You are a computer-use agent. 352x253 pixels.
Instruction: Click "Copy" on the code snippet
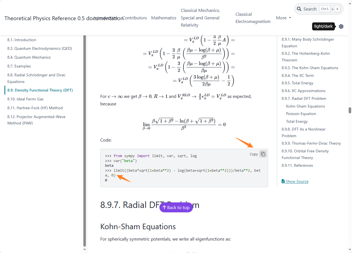pyautogui.click(x=253, y=154)
